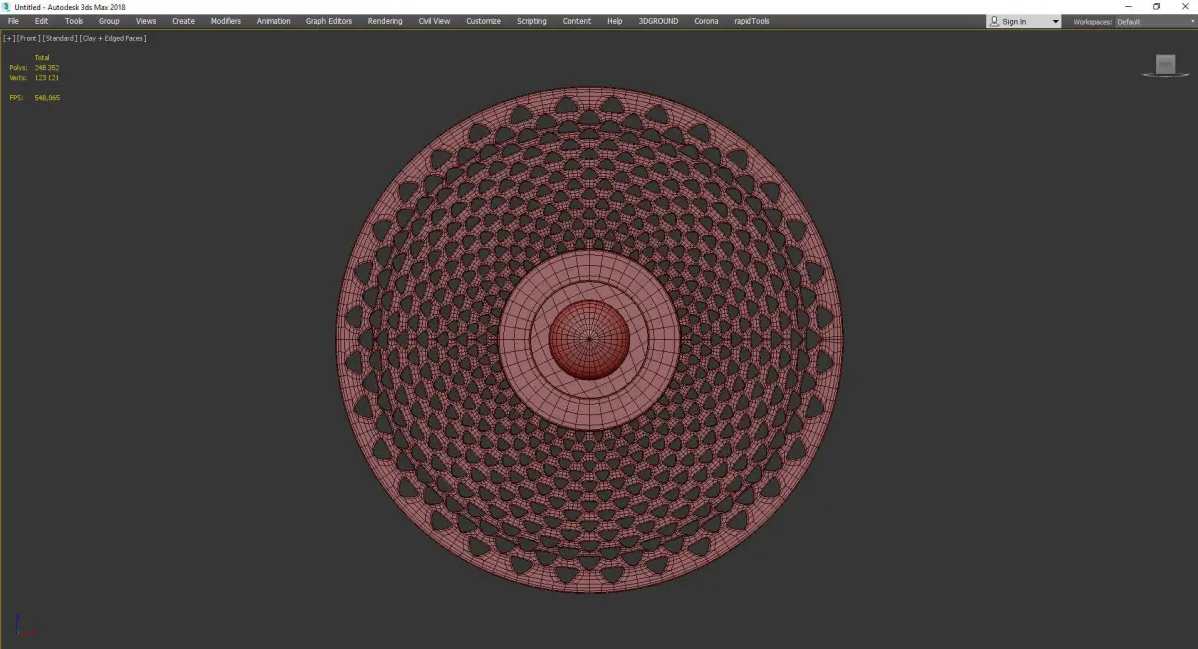Restore down the 3ds Max window
This screenshot has height=649, width=1198.
[1156, 7]
